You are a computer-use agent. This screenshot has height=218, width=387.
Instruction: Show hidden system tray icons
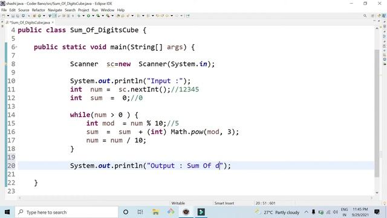tap(307, 212)
